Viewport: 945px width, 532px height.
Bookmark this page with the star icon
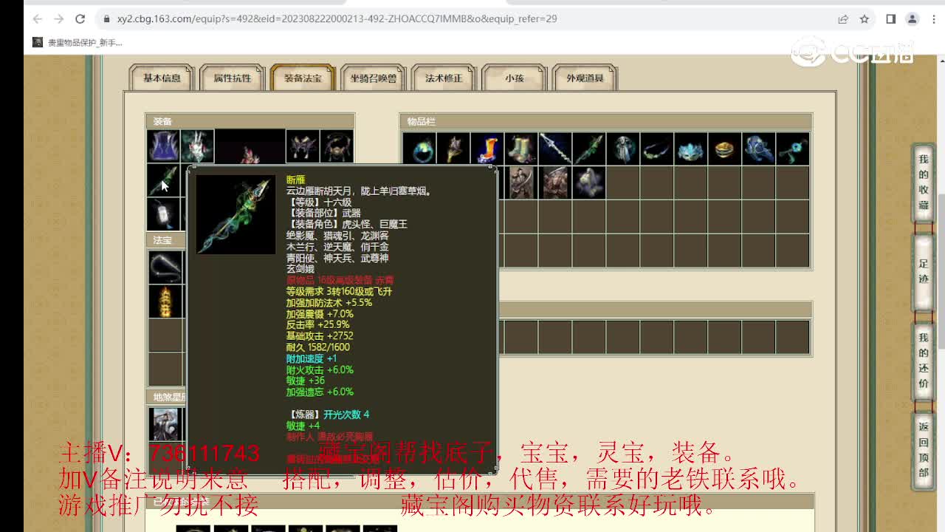tap(865, 19)
